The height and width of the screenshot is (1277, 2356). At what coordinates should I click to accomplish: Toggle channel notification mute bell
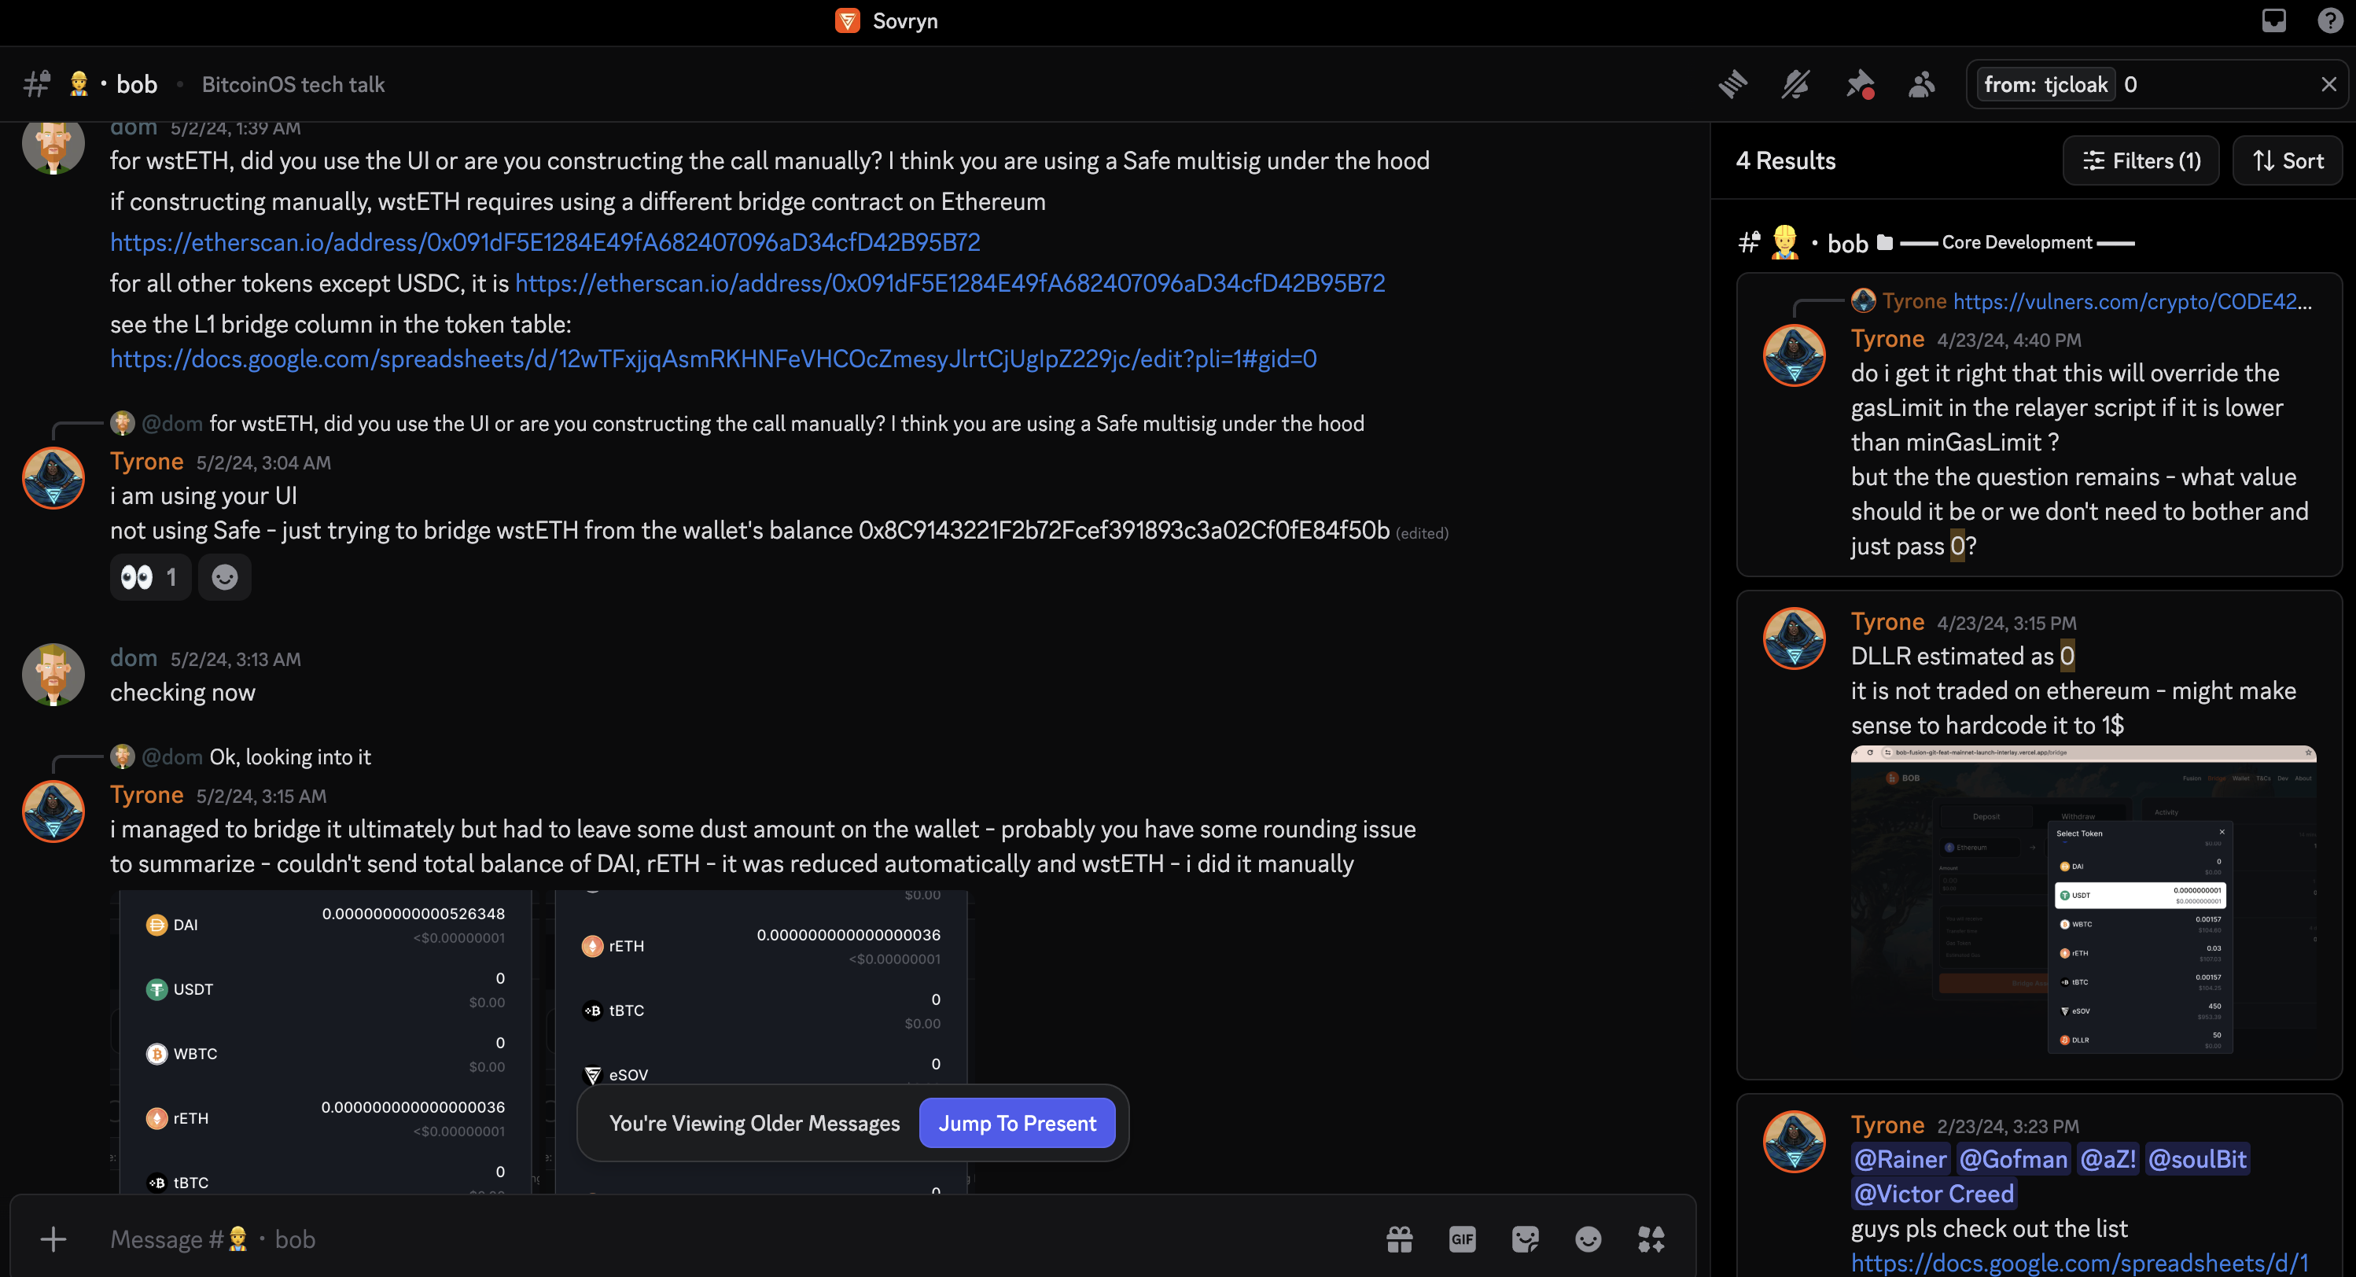[1795, 85]
